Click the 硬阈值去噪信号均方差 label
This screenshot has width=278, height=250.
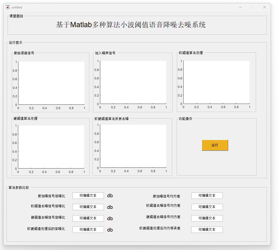[x=163, y=217]
